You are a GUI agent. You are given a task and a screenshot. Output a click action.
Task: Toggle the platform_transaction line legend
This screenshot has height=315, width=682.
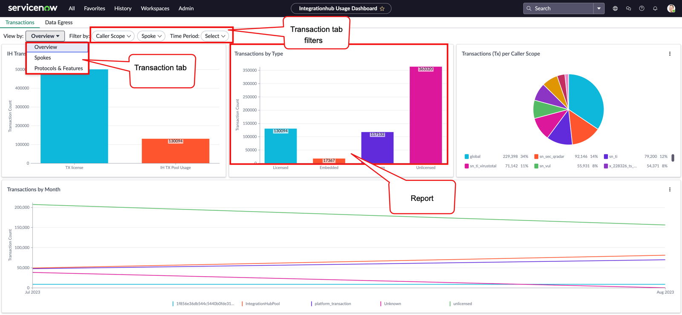(331, 304)
